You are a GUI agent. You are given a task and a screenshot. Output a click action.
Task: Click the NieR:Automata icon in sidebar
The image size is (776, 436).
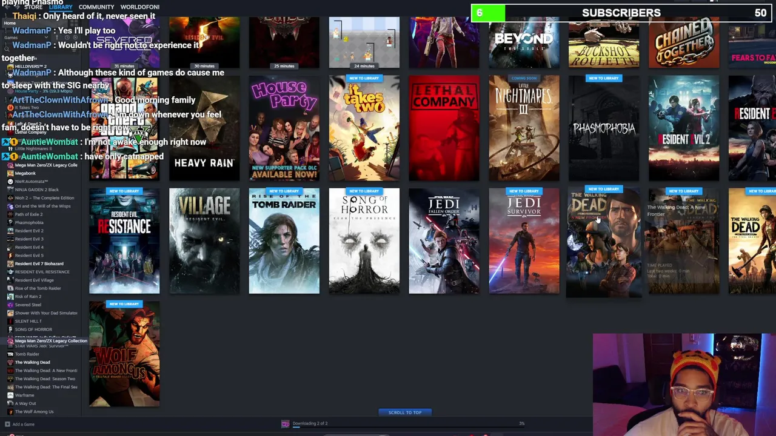click(x=10, y=181)
